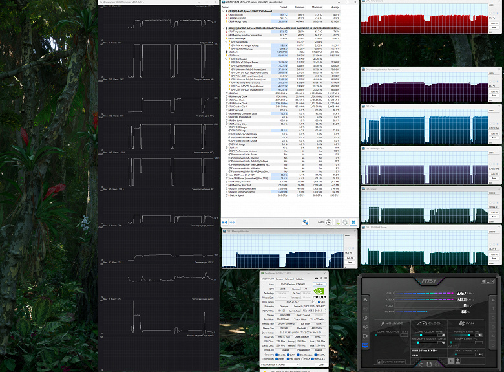Click the GPU Clock graph window
The width and height of the screenshot is (504, 372).
click(431, 125)
